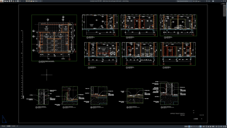
Task: Select the Section 2 elevation viewport
Action: (x=139, y=25)
